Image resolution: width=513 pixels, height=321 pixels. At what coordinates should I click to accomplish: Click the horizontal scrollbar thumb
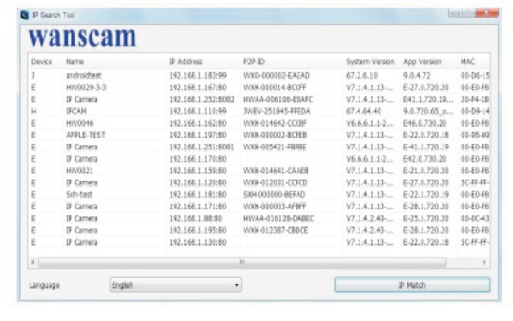point(242,262)
